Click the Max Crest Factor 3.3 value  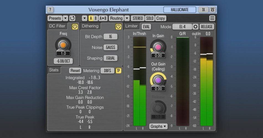(80, 92)
